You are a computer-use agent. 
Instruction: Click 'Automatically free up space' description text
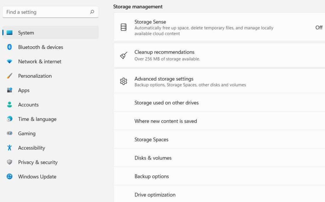pyautogui.click(x=204, y=31)
